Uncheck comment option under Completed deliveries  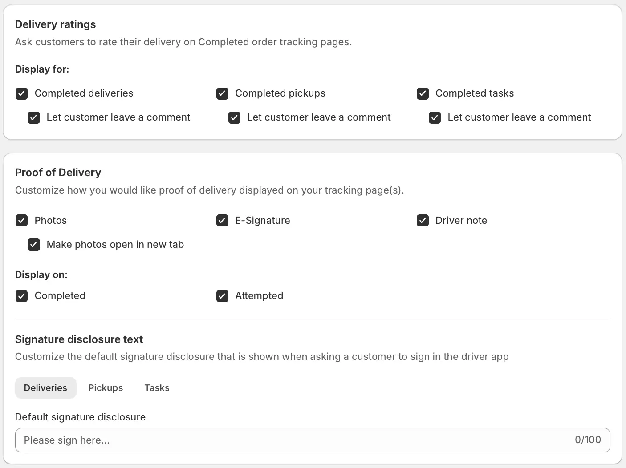click(34, 117)
